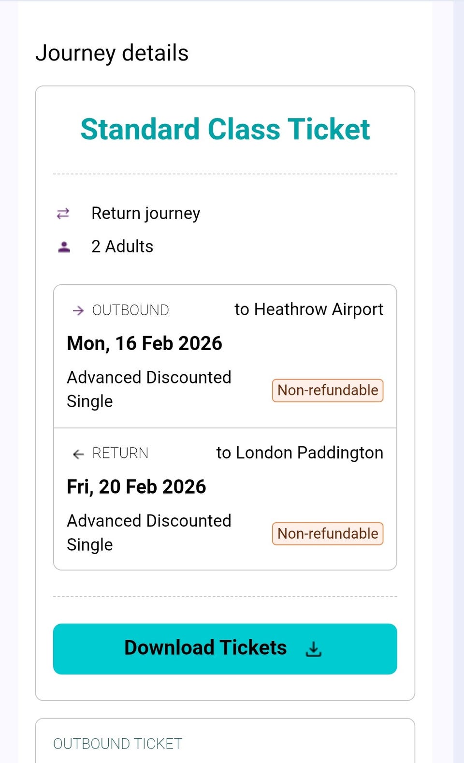
Task: Click the passenger person icon
Action: point(64,247)
